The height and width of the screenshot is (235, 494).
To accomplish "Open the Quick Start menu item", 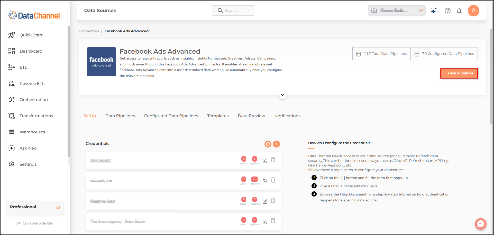I will (31, 35).
